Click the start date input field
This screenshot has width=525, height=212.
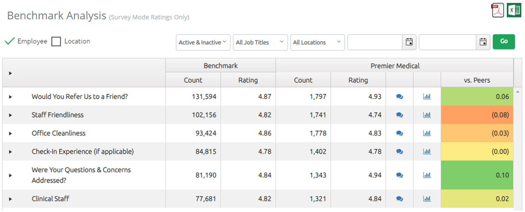[375, 42]
